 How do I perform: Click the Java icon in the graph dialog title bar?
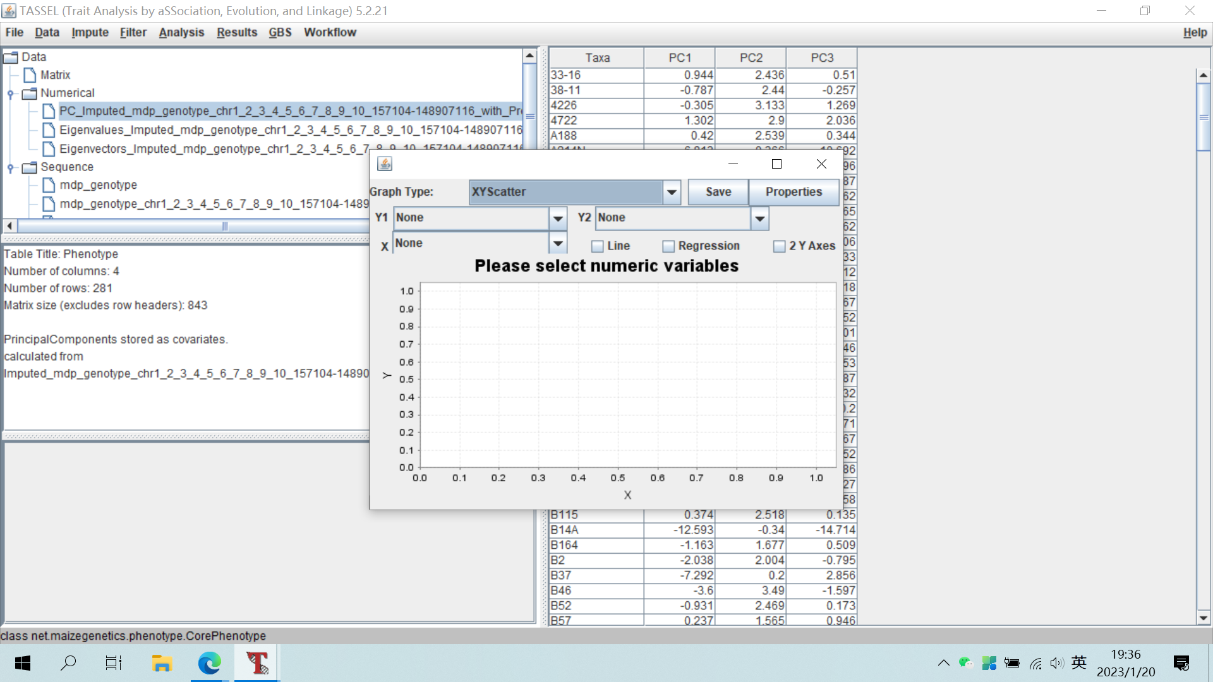[x=385, y=164]
